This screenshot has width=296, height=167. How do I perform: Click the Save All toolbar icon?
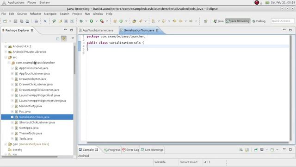pyautogui.click(x=22, y=21)
